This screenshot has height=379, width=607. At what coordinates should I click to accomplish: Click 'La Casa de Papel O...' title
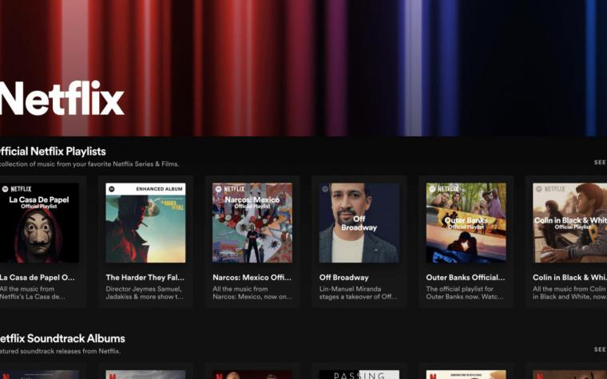[38, 278]
